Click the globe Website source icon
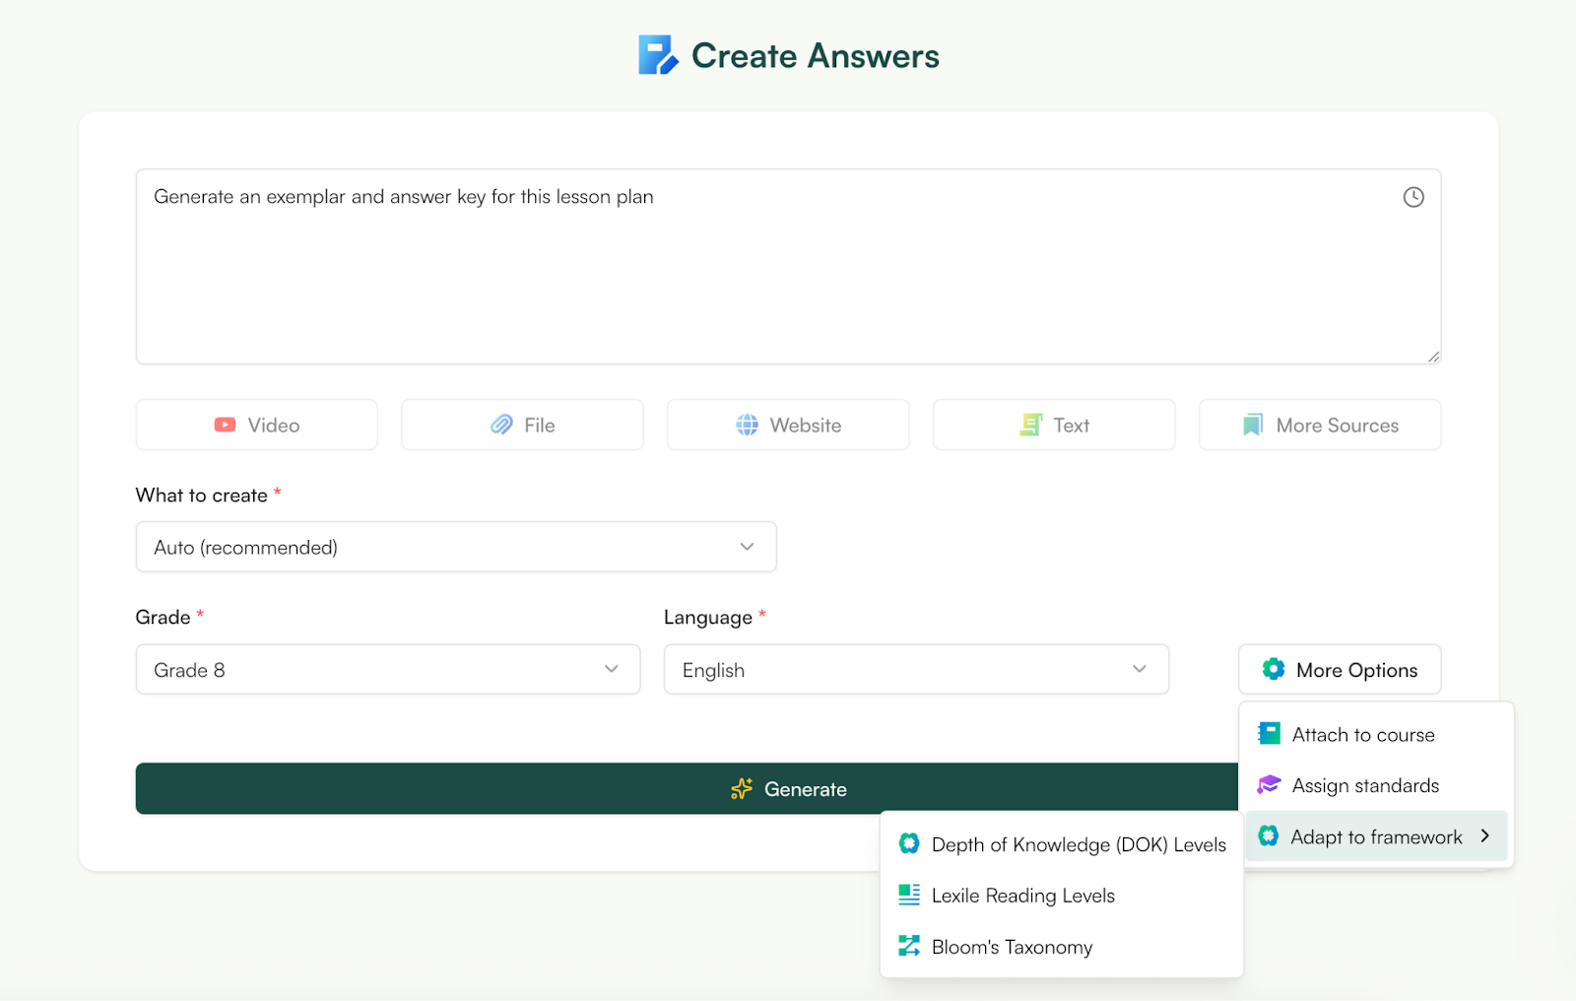 [x=747, y=425]
